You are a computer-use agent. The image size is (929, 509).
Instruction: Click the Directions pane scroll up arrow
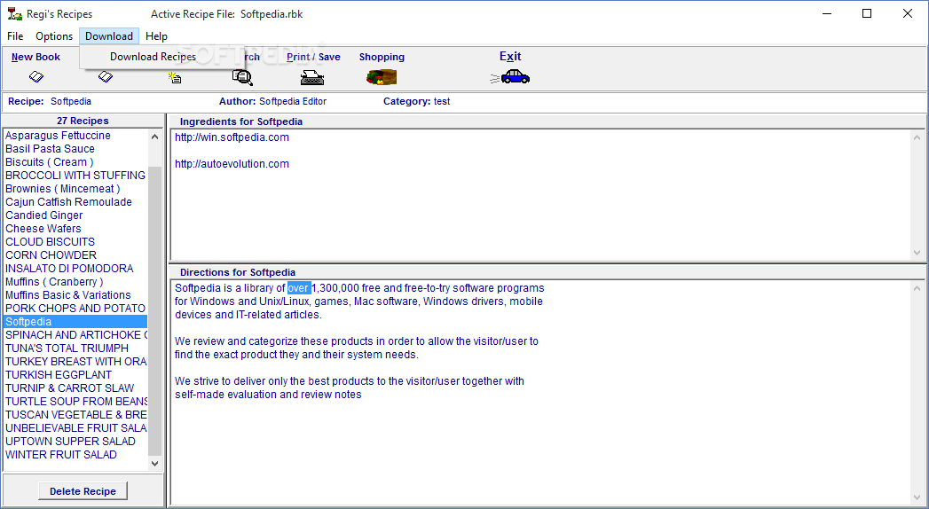point(917,289)
